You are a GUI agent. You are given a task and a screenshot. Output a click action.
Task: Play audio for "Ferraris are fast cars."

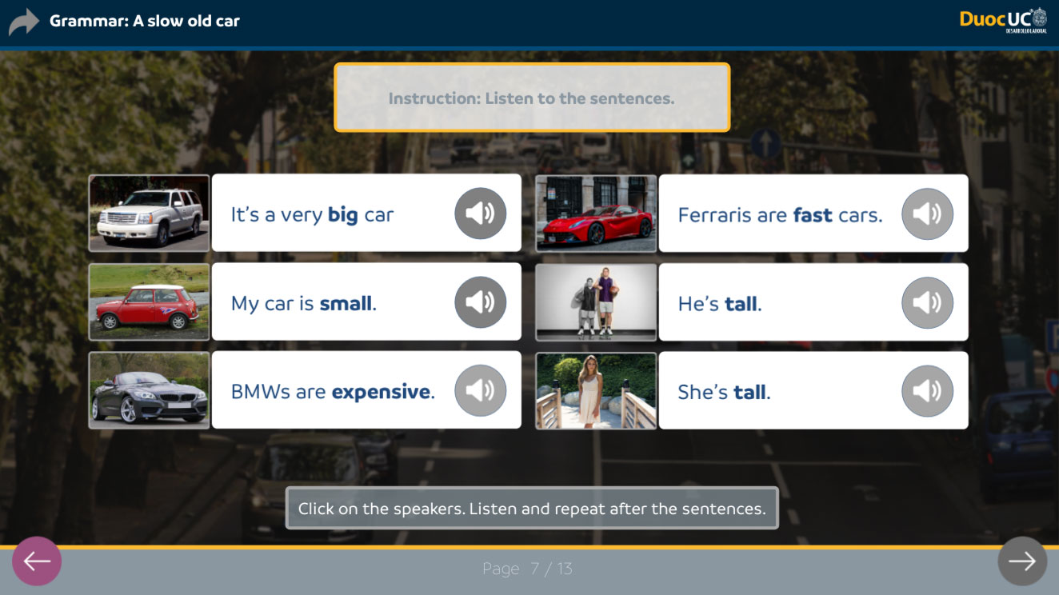click(927, 214)
